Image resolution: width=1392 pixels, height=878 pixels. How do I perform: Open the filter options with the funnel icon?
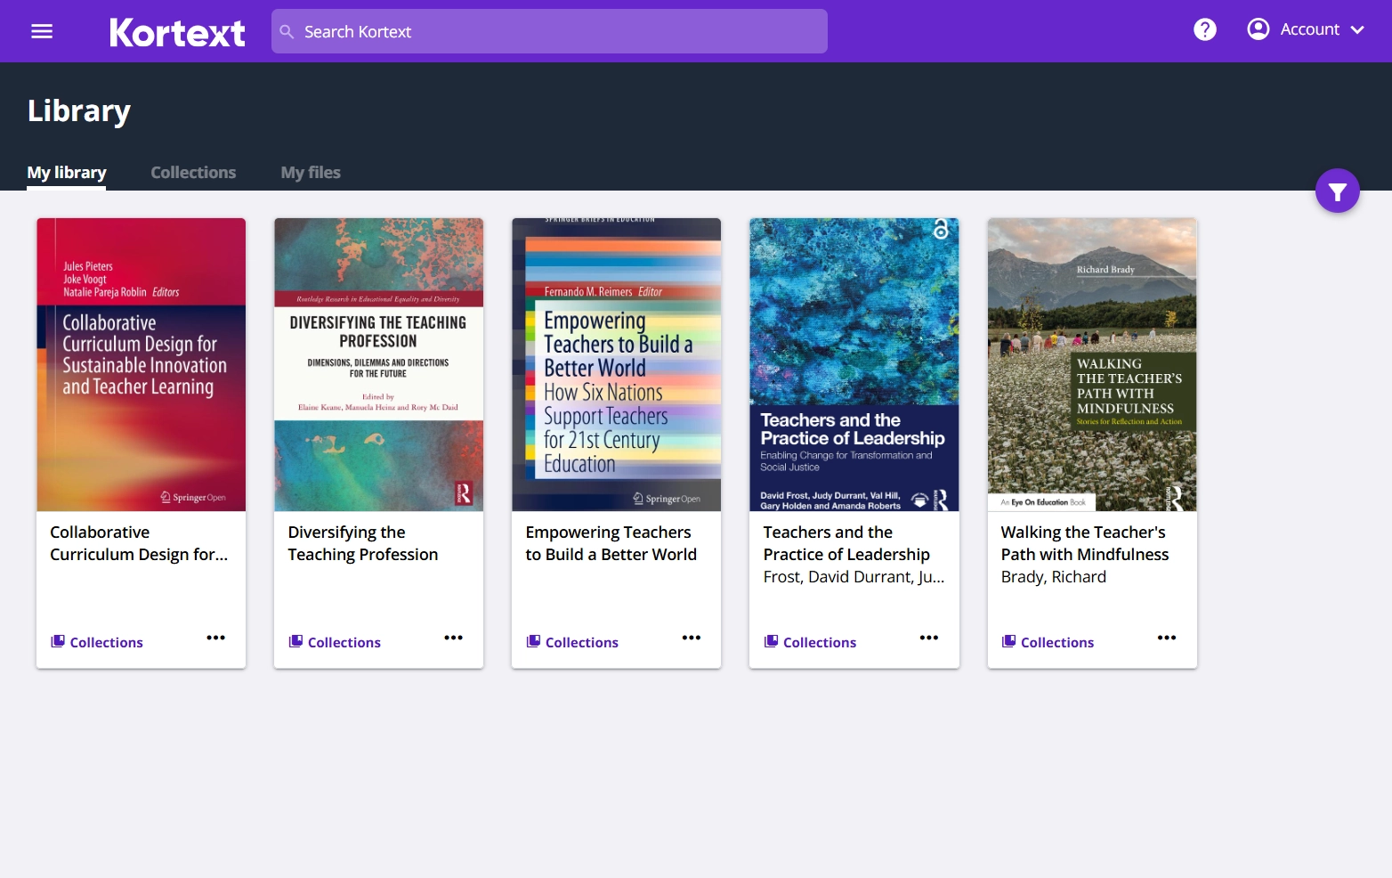coord(1337,190)
